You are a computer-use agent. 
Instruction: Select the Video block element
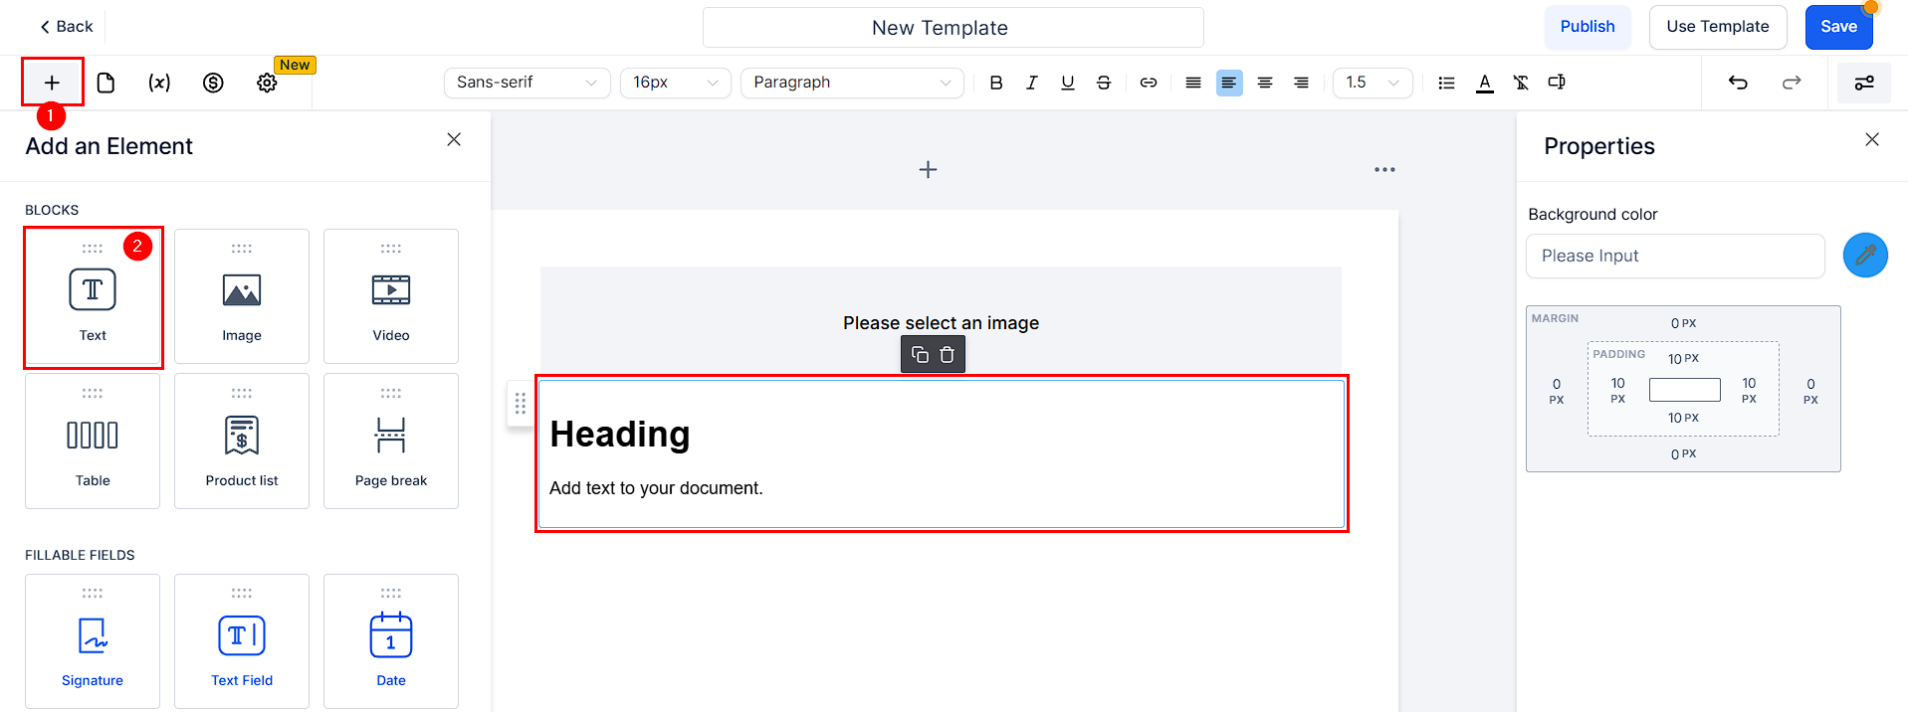(x=391, y=296)
